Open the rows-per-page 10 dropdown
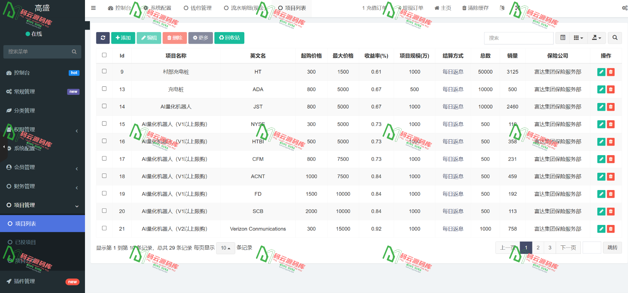Image resolution: width=628 pixels, height=293 pixels. coord(226,248)
